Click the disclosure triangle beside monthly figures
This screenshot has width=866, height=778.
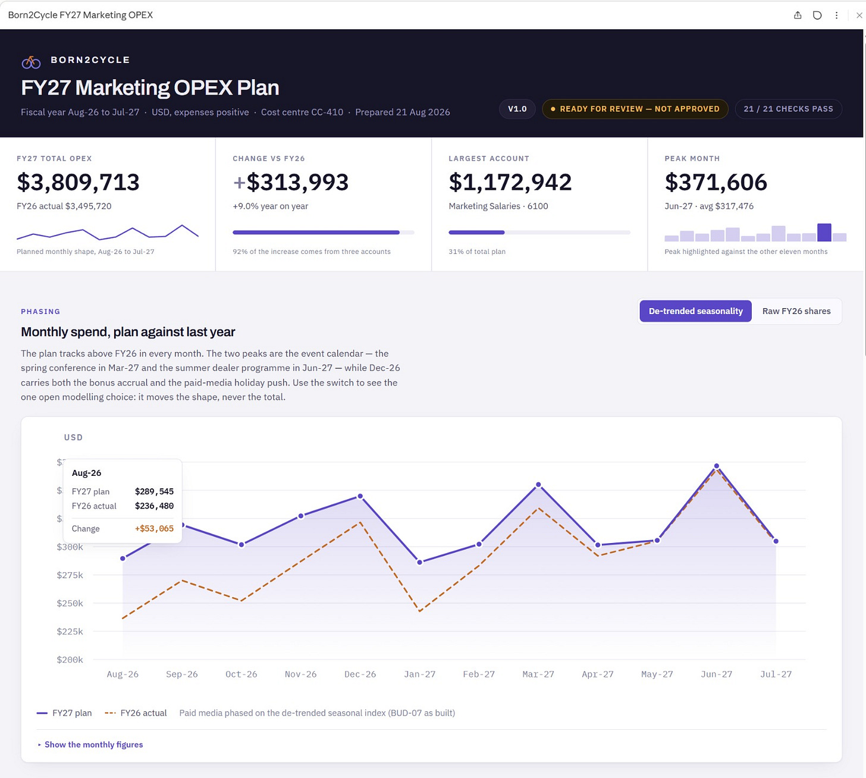tap(39, 745)
